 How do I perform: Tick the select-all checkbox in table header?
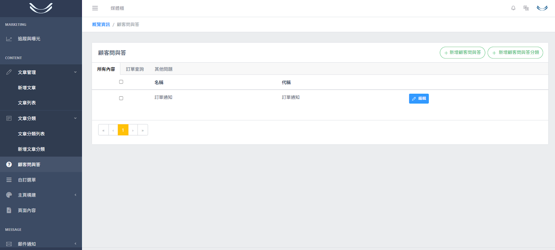pyautogui.click(x=121, y=82)
